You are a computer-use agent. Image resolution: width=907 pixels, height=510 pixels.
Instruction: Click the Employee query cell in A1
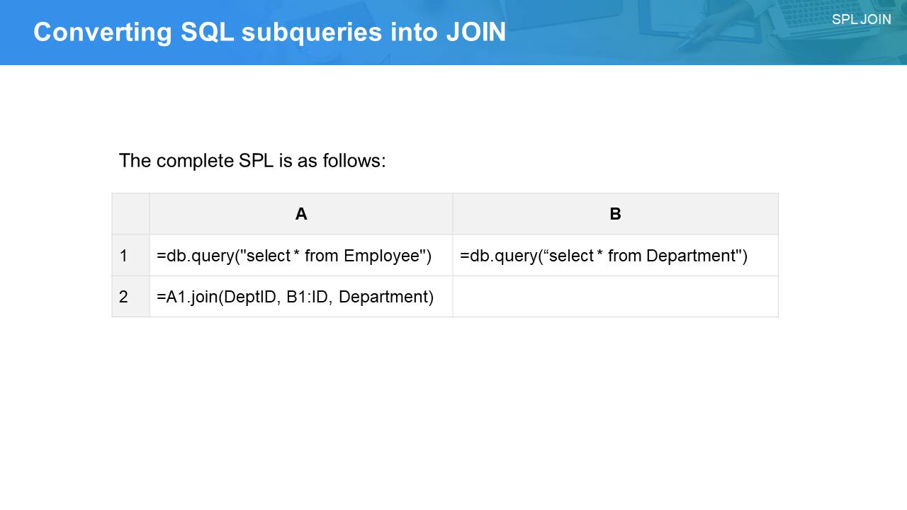pos(294,256)
